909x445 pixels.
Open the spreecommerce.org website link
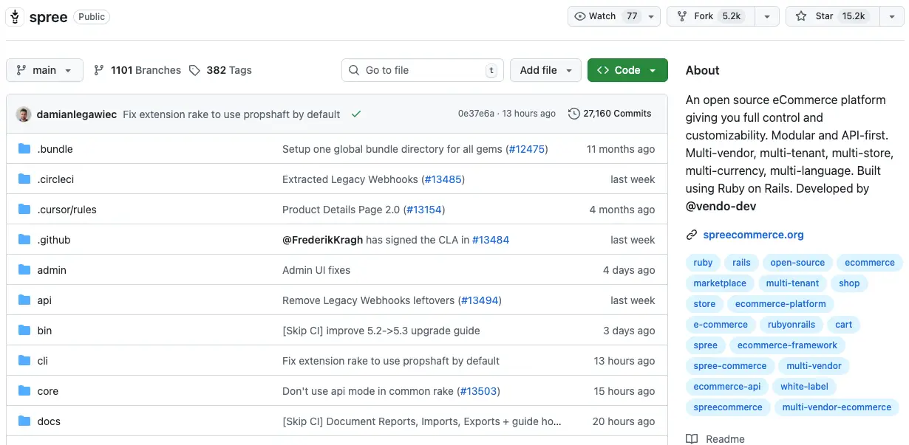click(753, 235)
